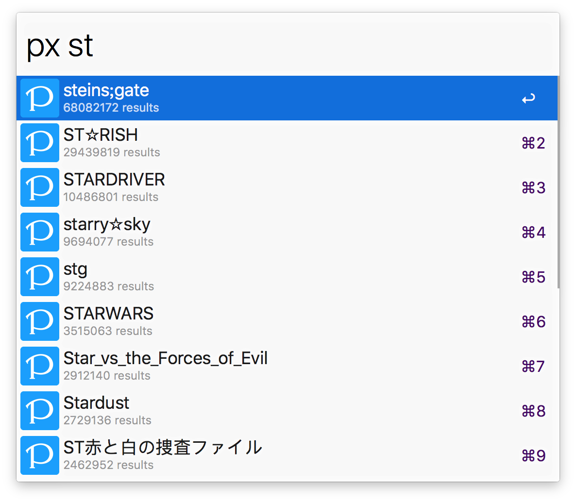Click the ⌘2 shortcut label

coord(533,143)
